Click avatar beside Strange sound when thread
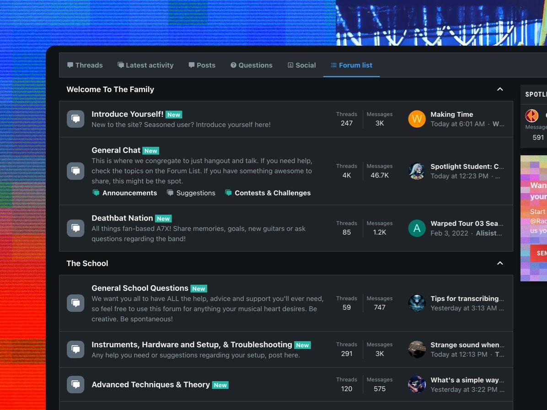Viewport: 547px width, 410px height. tap(417, 349)
